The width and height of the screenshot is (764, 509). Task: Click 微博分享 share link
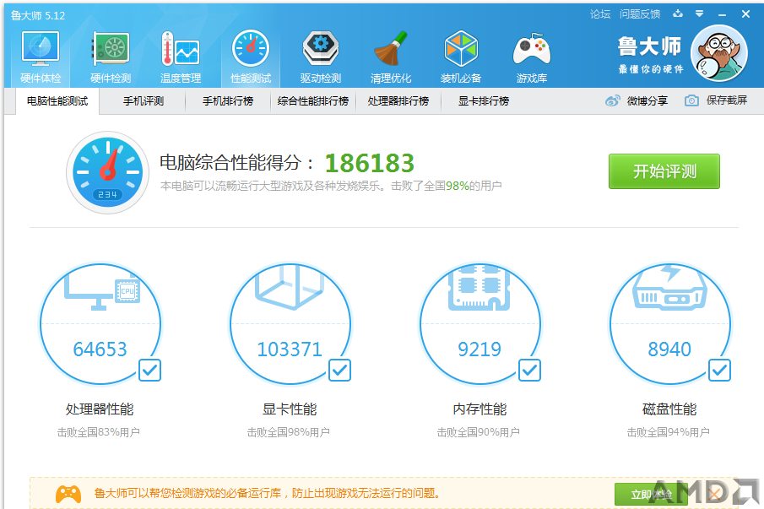[647, 100]
